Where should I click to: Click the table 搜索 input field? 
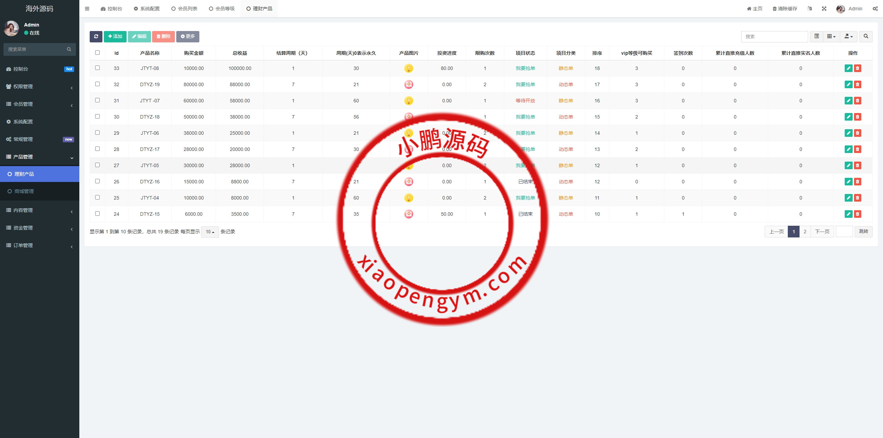(x=774, y=37)
